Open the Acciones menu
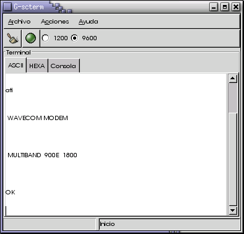 [x=54, y=22]
